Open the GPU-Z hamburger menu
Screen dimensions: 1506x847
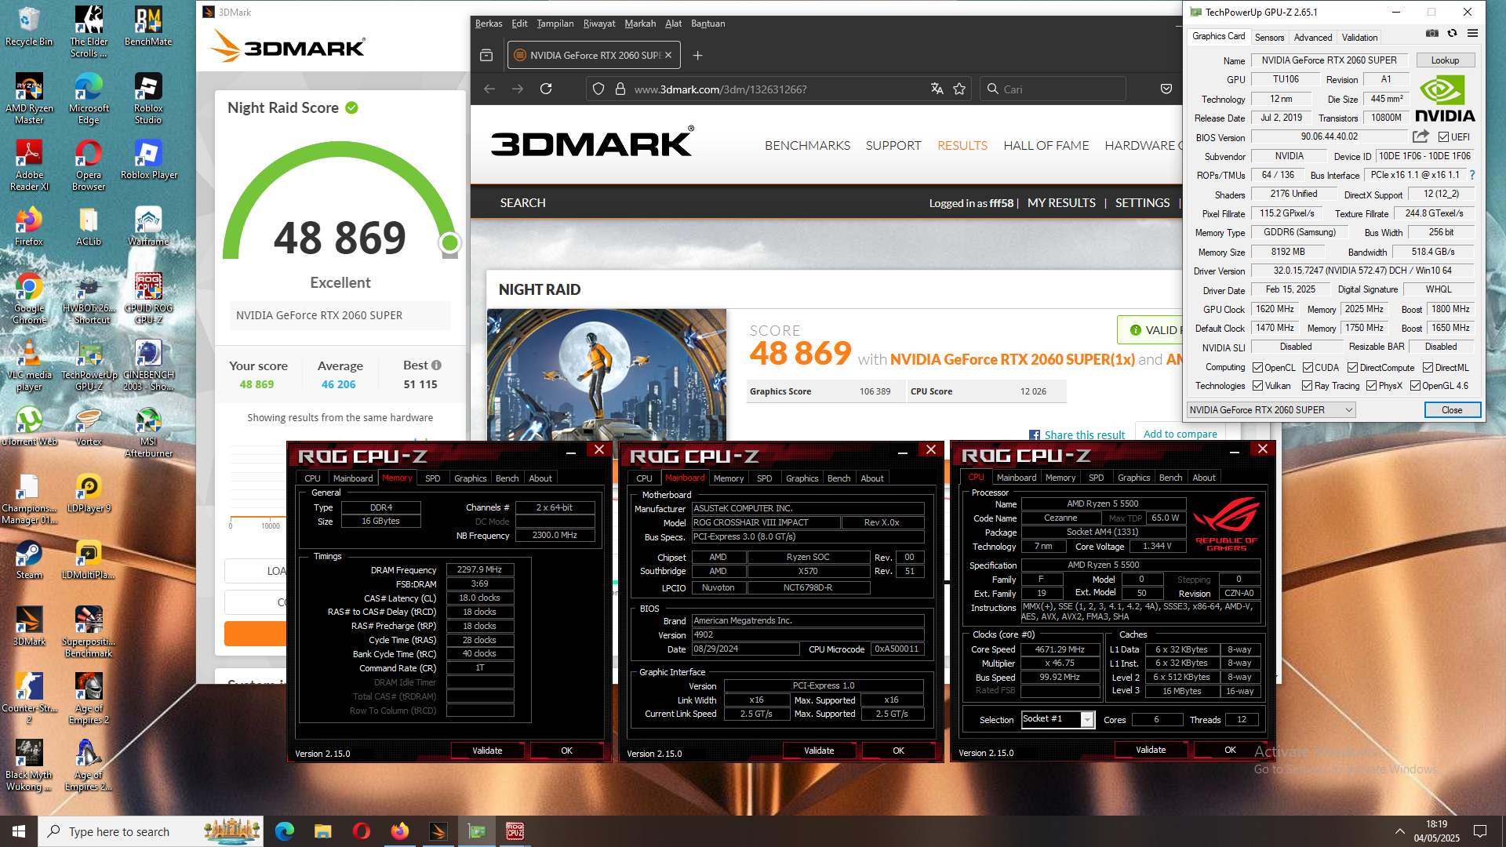pyautogui.click(x=1472, y=34)
